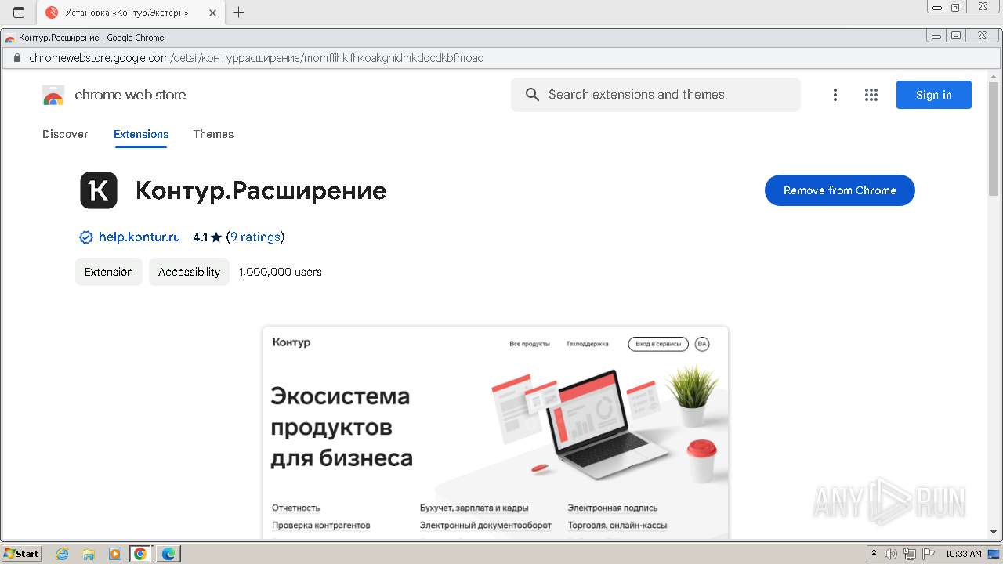Open the help.kontur.ru publisher link

139,237
